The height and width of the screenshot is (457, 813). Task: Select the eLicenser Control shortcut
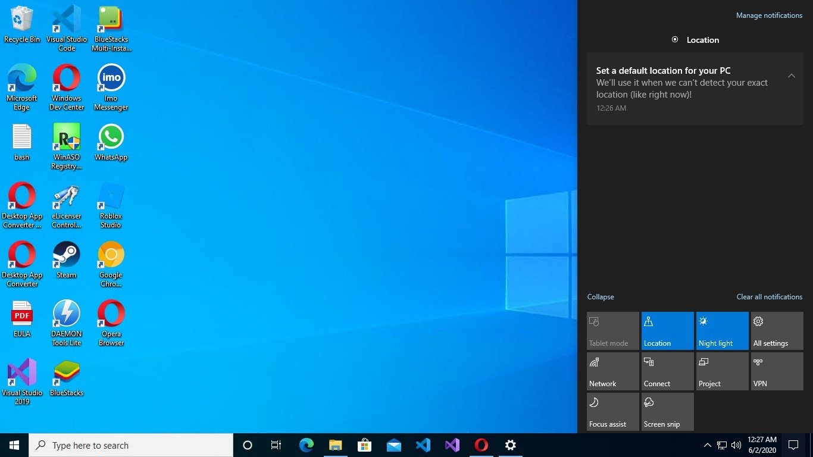coord(67,205)
